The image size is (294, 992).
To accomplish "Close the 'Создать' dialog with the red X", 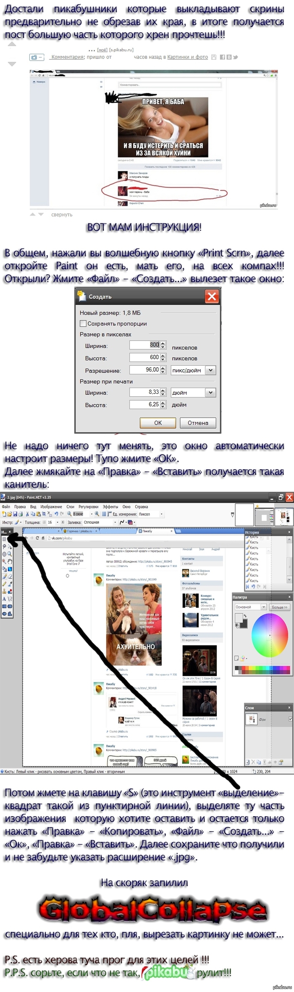I will (212, 296).
